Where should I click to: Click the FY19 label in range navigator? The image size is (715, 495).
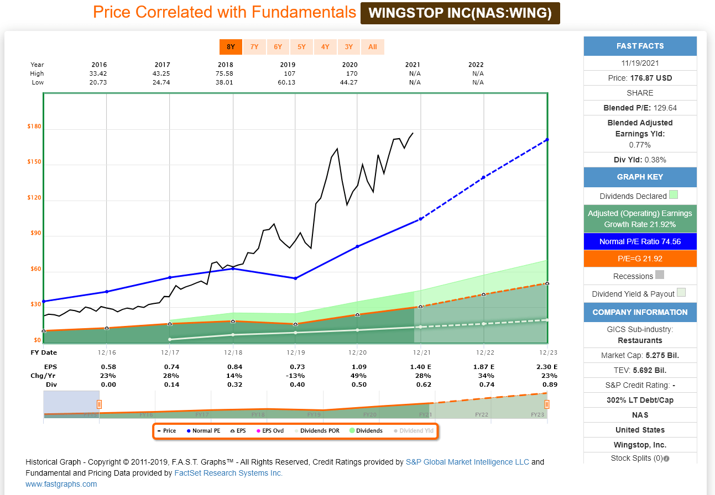click(314, 414)
